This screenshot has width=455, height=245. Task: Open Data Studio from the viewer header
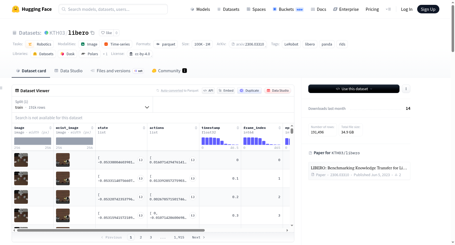point(278,90)
